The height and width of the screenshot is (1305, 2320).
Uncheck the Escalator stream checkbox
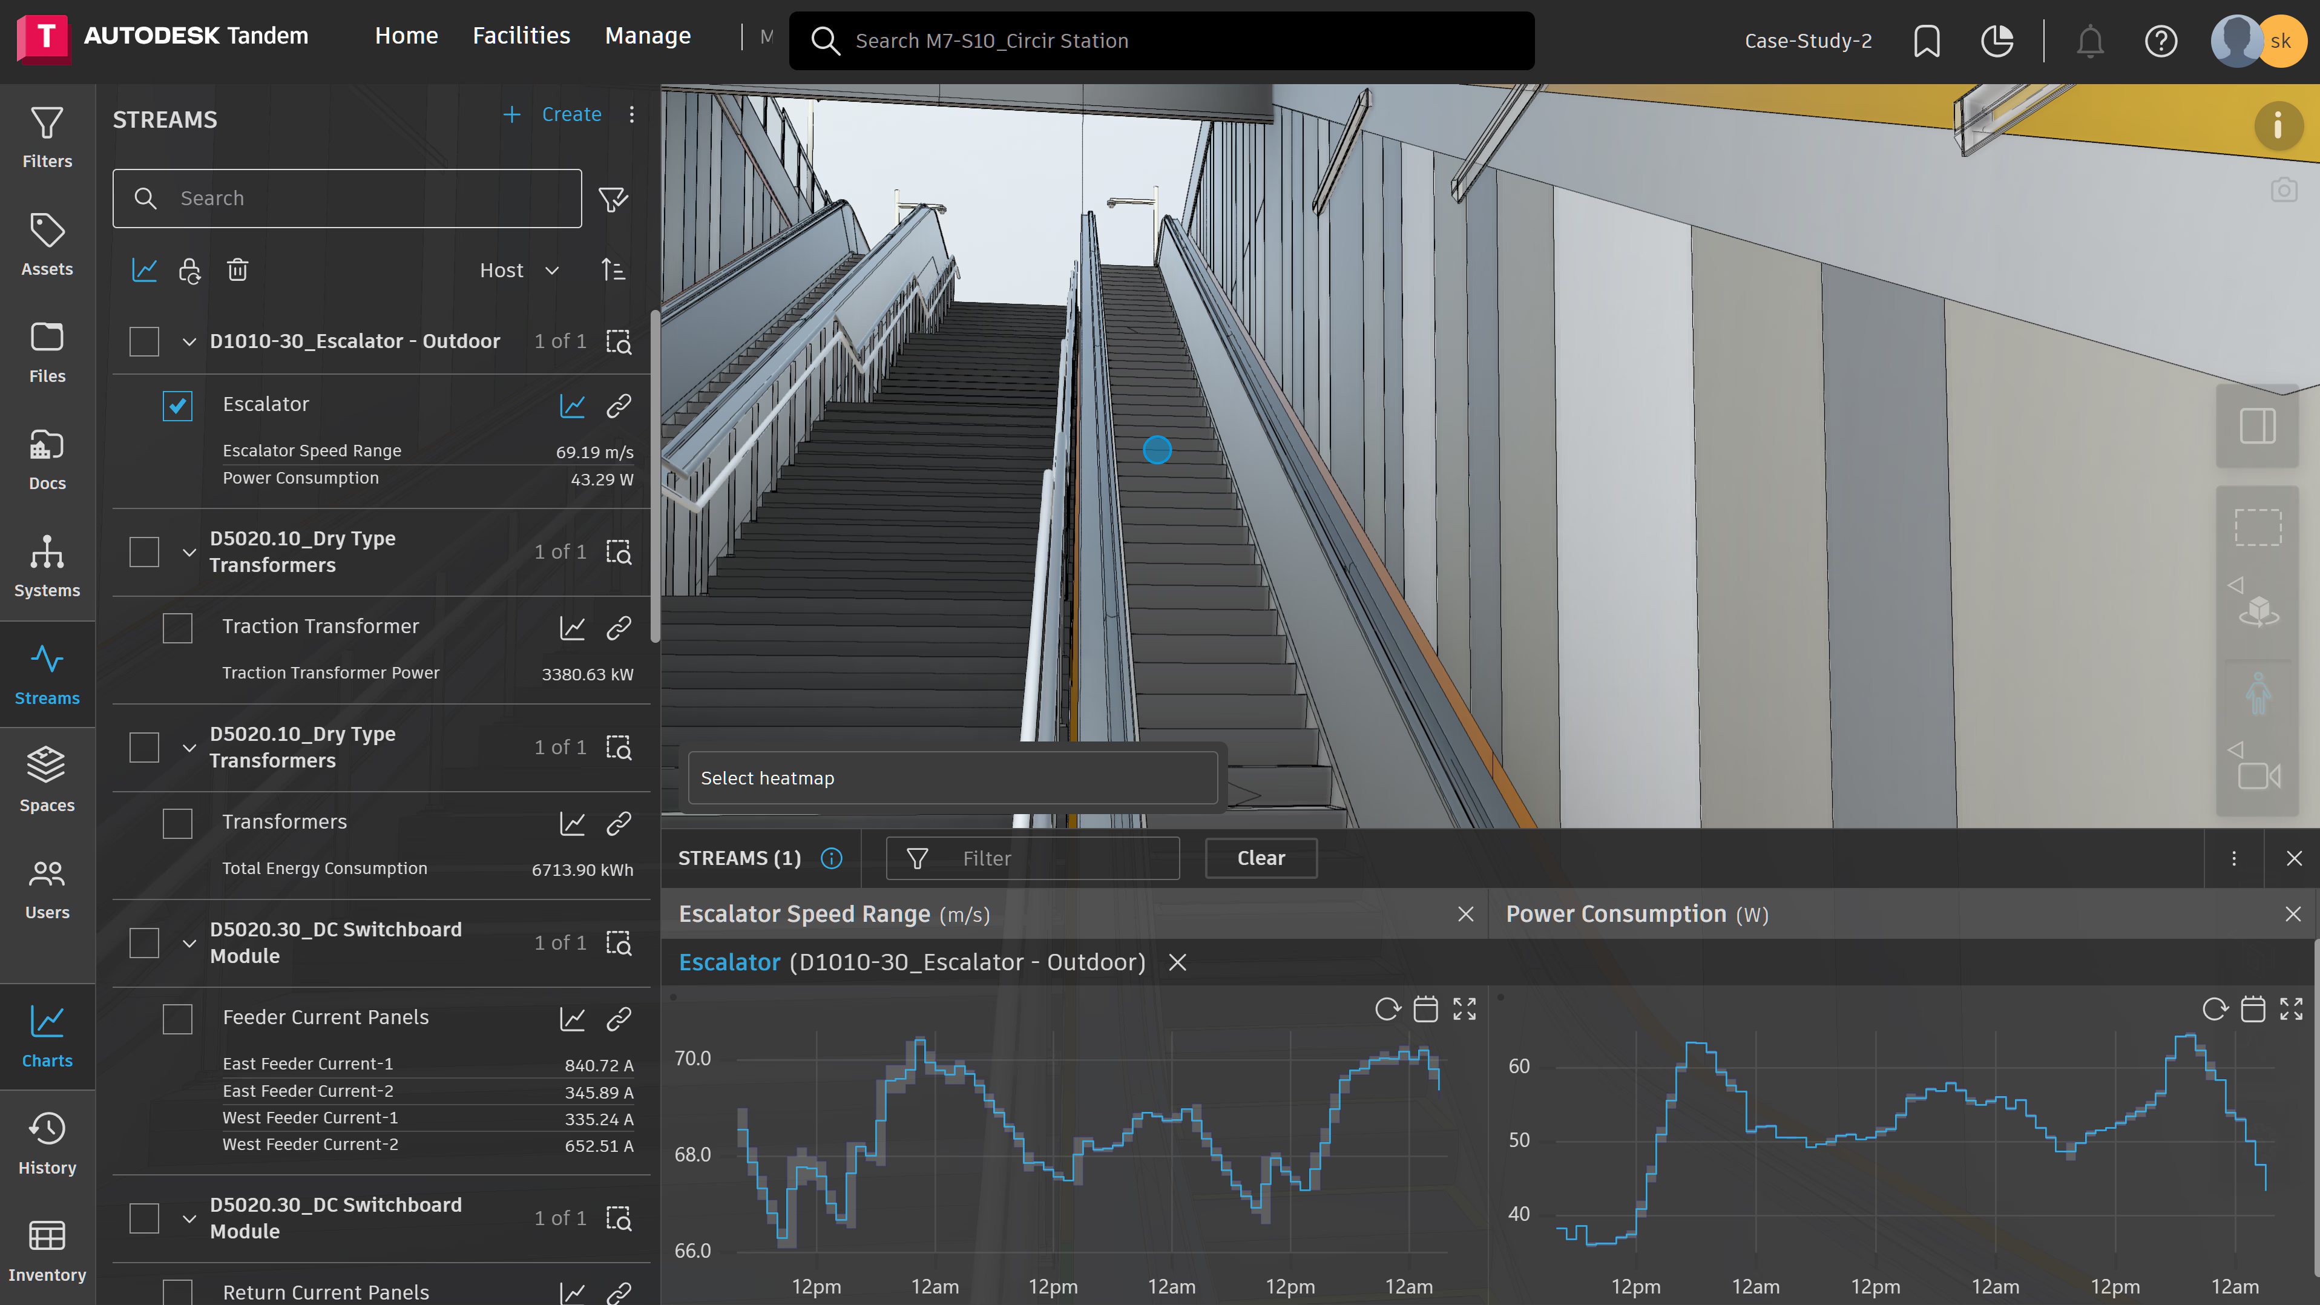click(x=177, y=406)
